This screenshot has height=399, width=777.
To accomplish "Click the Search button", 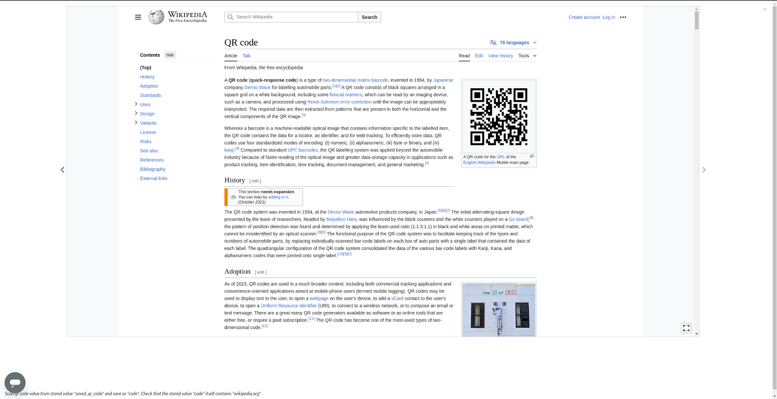I will tap(369, 17).
